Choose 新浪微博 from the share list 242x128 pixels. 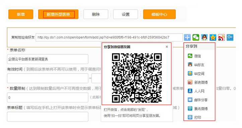[x=197, y=82]
